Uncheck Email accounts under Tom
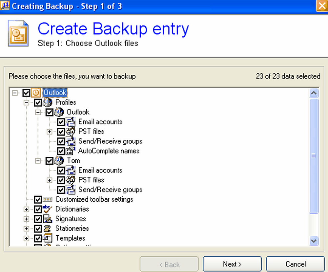 [x=61, y=170]
